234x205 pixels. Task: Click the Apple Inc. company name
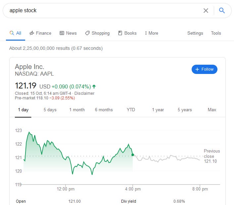click(29, 67)
